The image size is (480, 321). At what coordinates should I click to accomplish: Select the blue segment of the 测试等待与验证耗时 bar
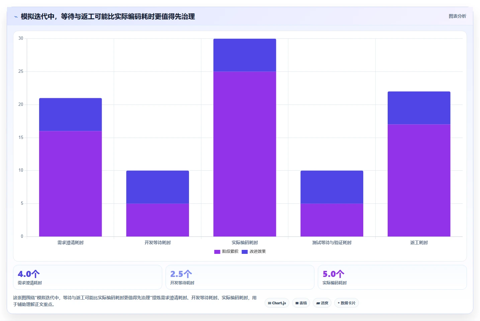332,187
